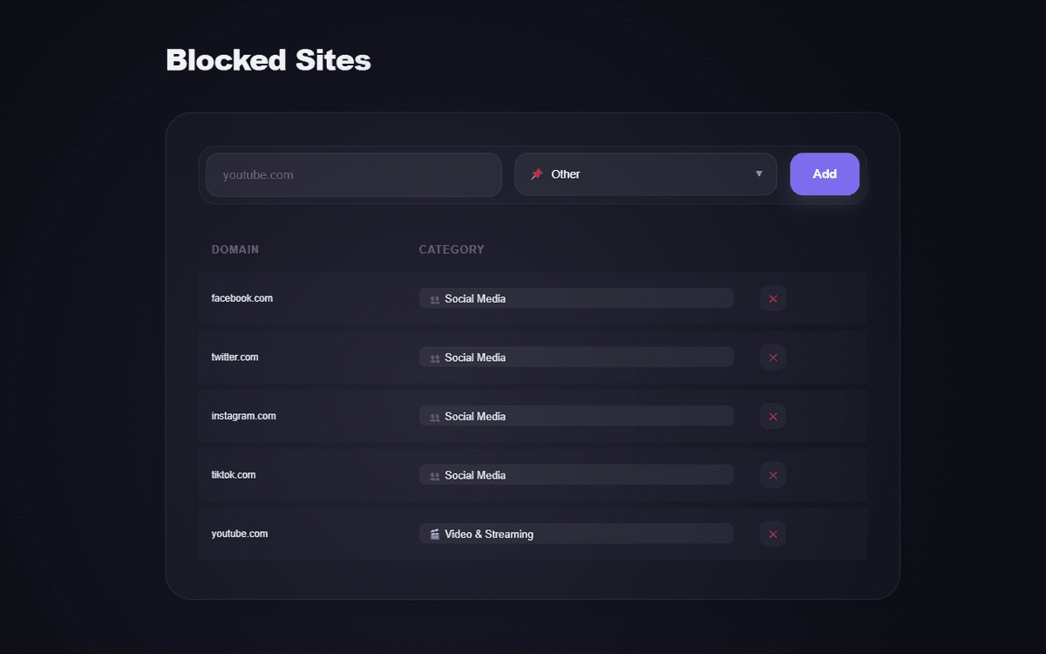Click the dropdown arrow next to Other

758,174
